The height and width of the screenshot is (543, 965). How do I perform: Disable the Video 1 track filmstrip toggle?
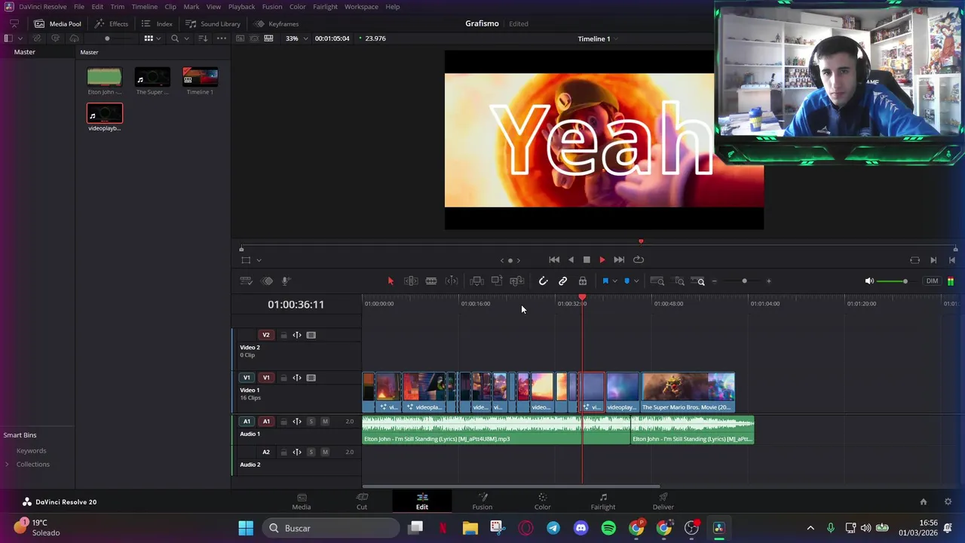tap(311, 378)
